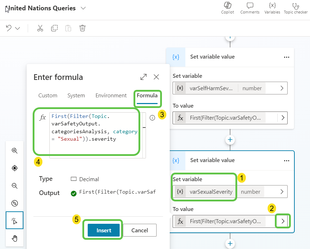Image resolution: width=310 pixels, height=249 pixels.
Task: Click the Insert button
Action: click(x=104, y=230)
